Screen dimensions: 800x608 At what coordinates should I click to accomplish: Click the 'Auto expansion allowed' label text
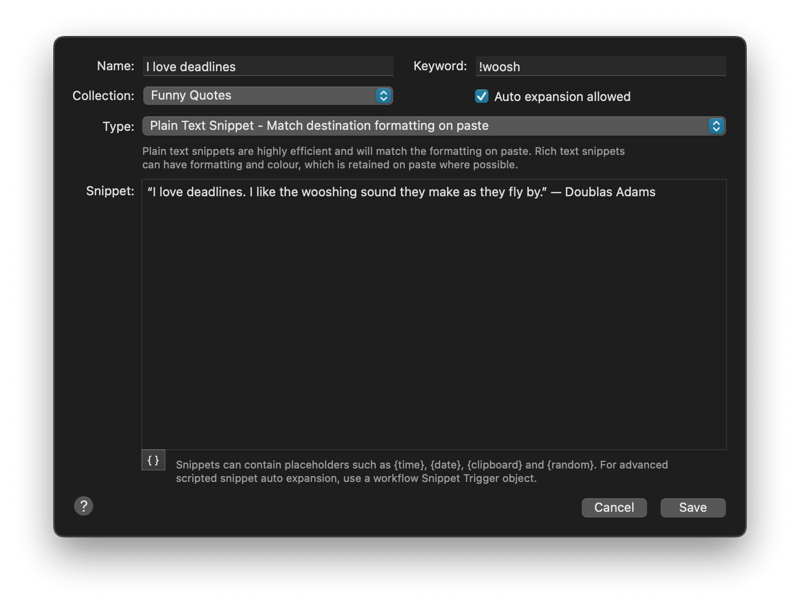pyautogui.click(x=562, y=97)
